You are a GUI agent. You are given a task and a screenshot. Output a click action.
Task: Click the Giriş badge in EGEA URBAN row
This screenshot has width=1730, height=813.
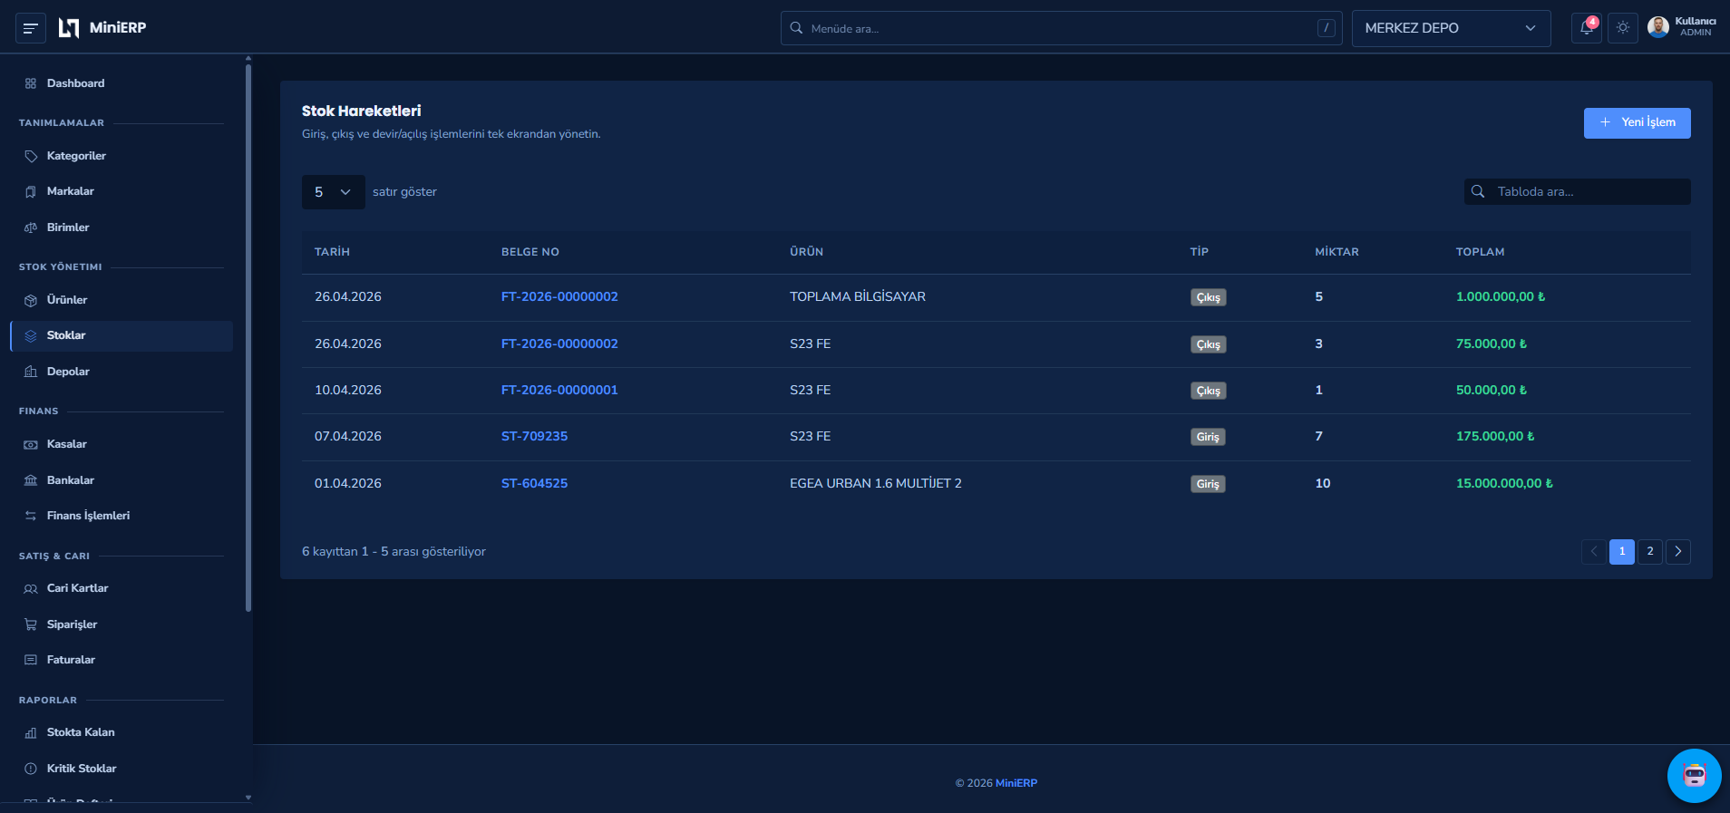[x=1208, y=484]
